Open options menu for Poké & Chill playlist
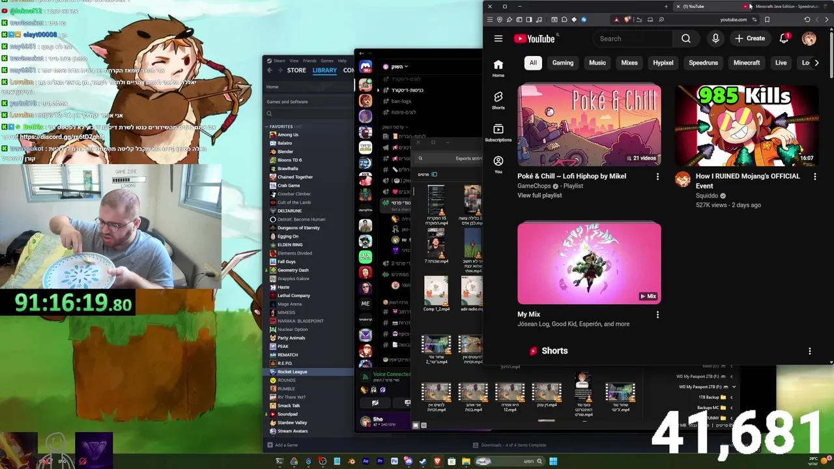The width and height of the screenshot is (834, 469). 657,177
